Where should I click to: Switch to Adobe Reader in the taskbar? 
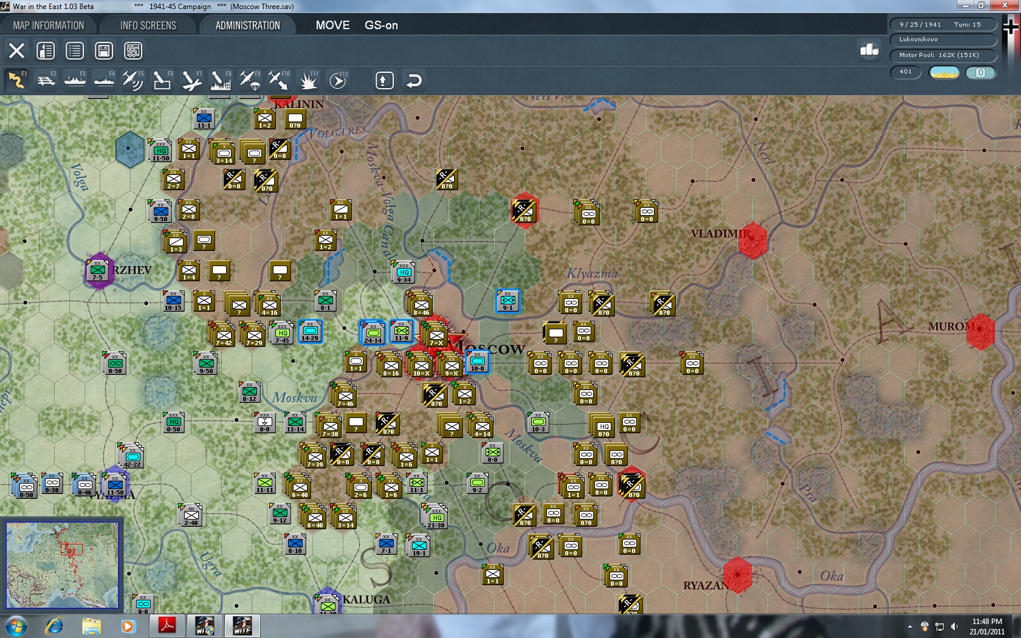(167, 626)
